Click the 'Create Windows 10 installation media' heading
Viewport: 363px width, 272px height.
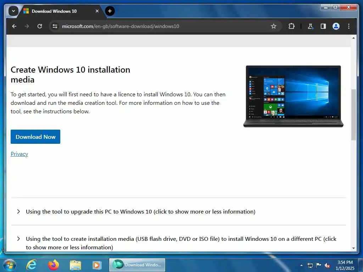point(71,74)
